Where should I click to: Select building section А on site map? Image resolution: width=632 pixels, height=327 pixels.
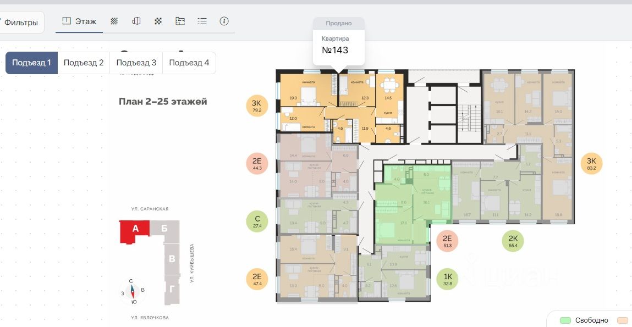(135, 231)
